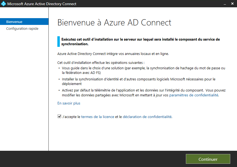Click the bold Exécutez cet outil notice
Viewport: 237px width, 167px height.
pyautogui.click(x=140, y=42)
